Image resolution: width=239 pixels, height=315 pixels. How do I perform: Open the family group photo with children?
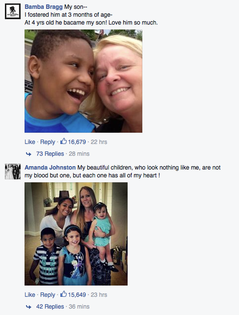[x=76, y=234]
